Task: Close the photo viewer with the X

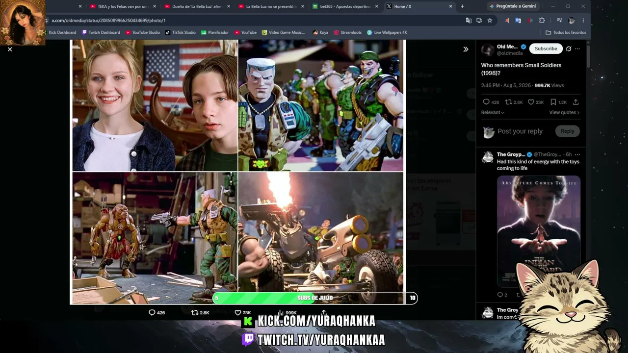Action: (x=10, y=49)
